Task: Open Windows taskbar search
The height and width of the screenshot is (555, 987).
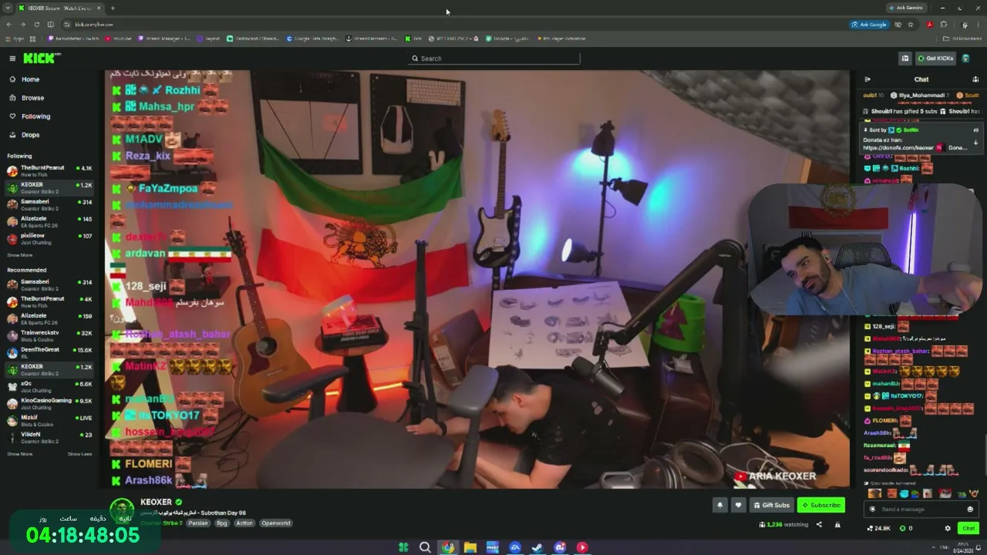Action: (x=425, y=547)
